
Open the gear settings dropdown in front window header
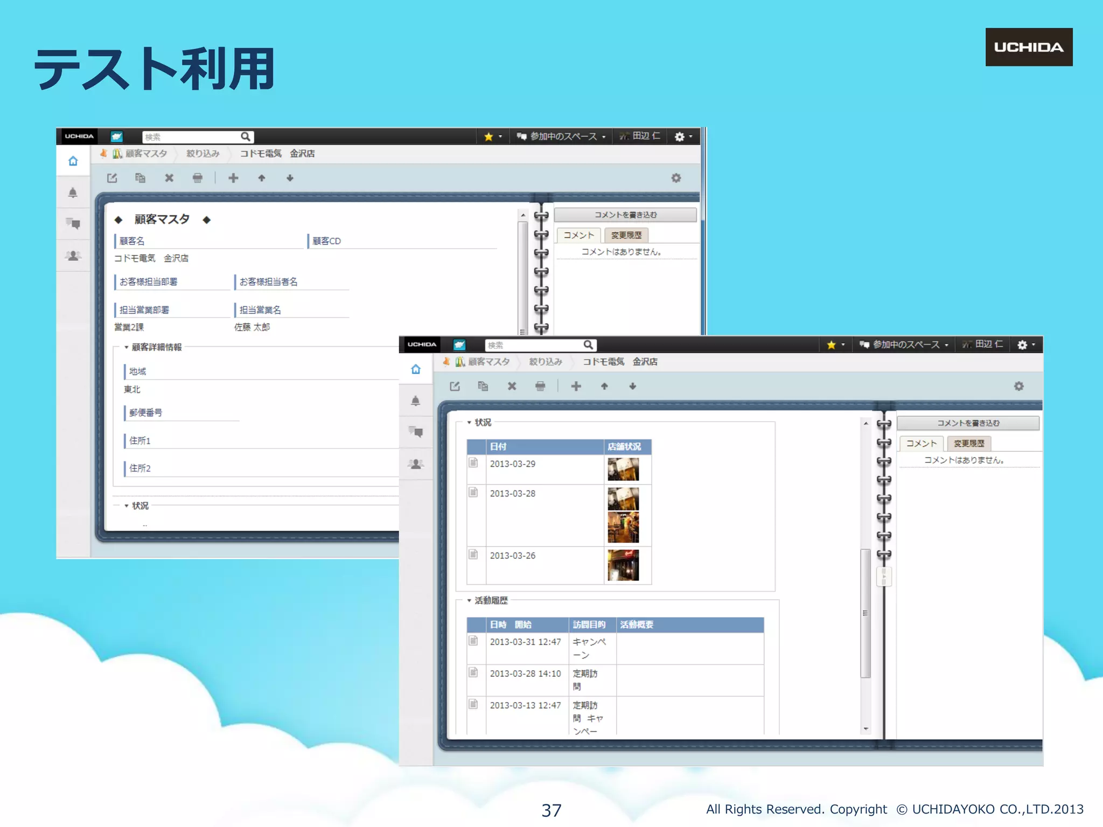[x=1025, y=345]
